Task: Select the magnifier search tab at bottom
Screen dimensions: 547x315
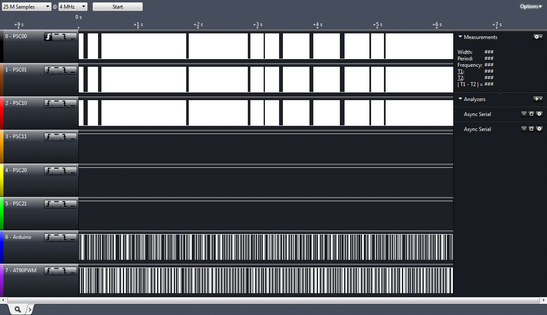Action: tap(18, 309)
